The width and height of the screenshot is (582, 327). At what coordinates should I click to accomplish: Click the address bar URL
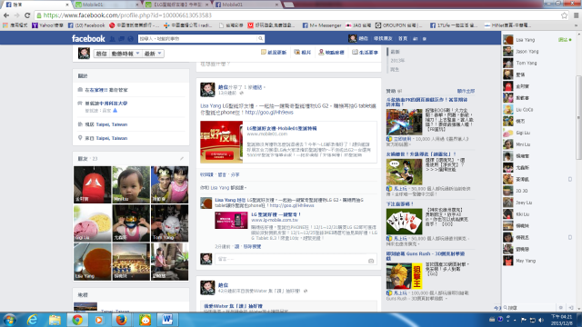[x=127, y=15]
